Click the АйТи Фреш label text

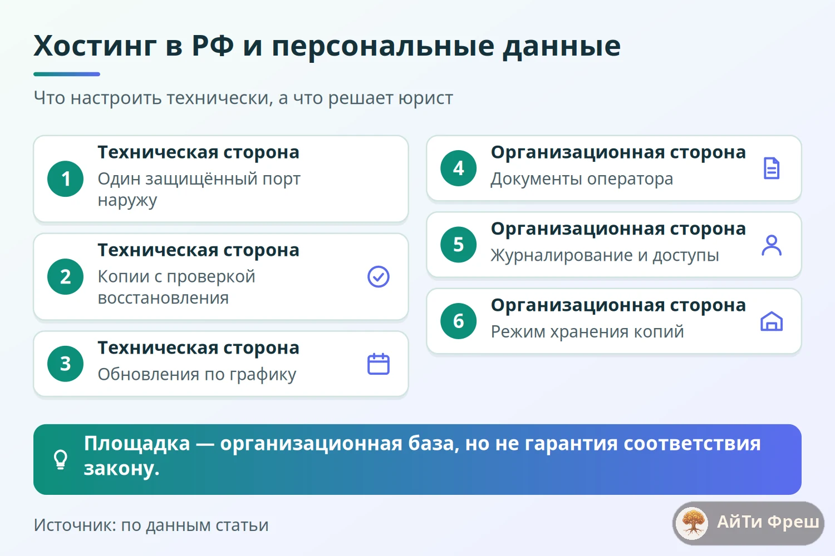[768, 522]
